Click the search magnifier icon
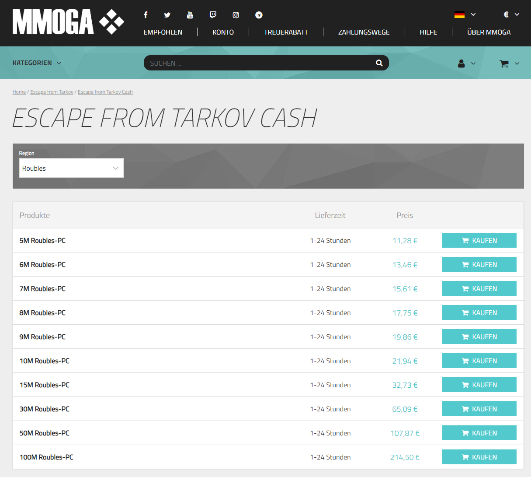The image size is (531, 477). click(379, 63)
